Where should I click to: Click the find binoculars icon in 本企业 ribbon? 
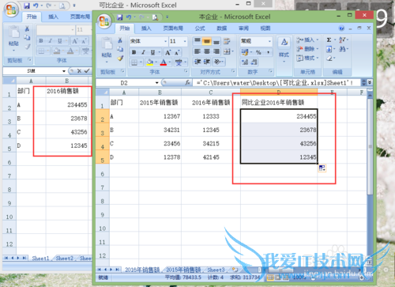(x=342, y=49)
